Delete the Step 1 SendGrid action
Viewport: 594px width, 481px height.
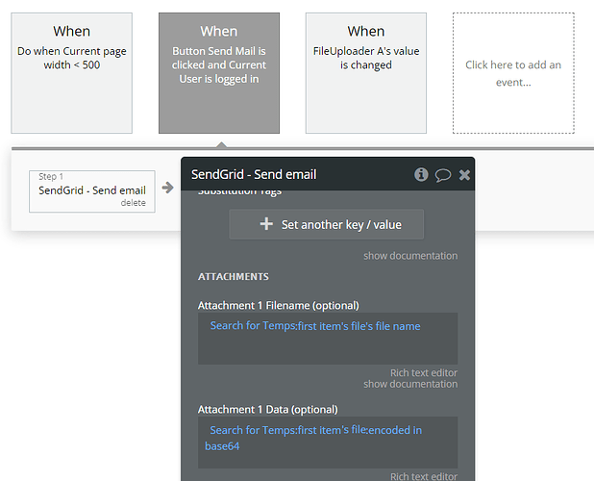point(133,203)
